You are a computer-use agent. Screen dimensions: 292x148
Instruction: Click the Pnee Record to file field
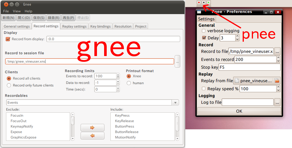(x=251, y=51)
